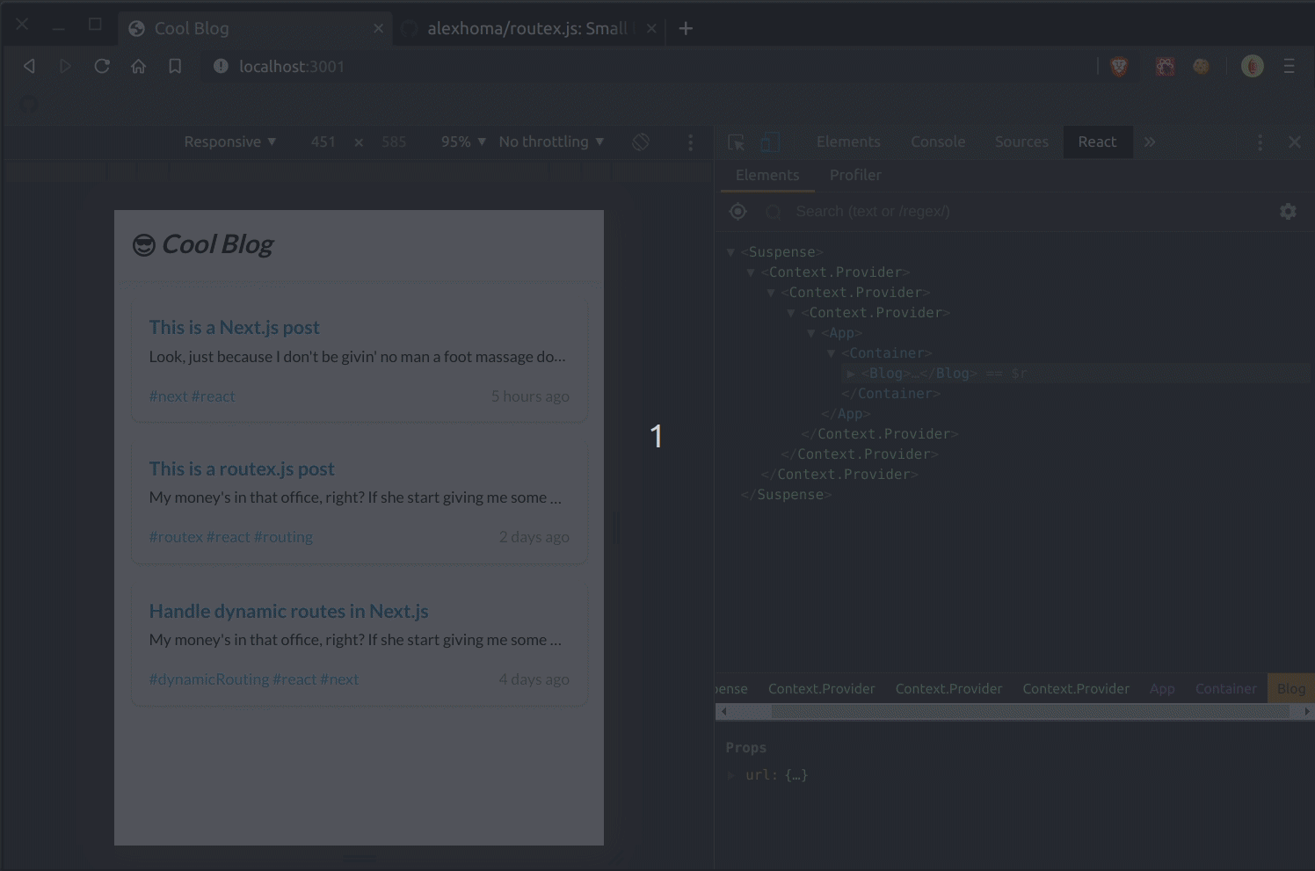Click the #next #react tags
Viewport: 1315px width, 871px height.
[192, 396]
